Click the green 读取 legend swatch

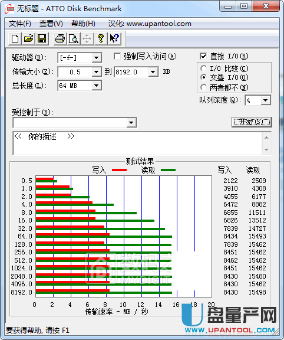(168, 170)
